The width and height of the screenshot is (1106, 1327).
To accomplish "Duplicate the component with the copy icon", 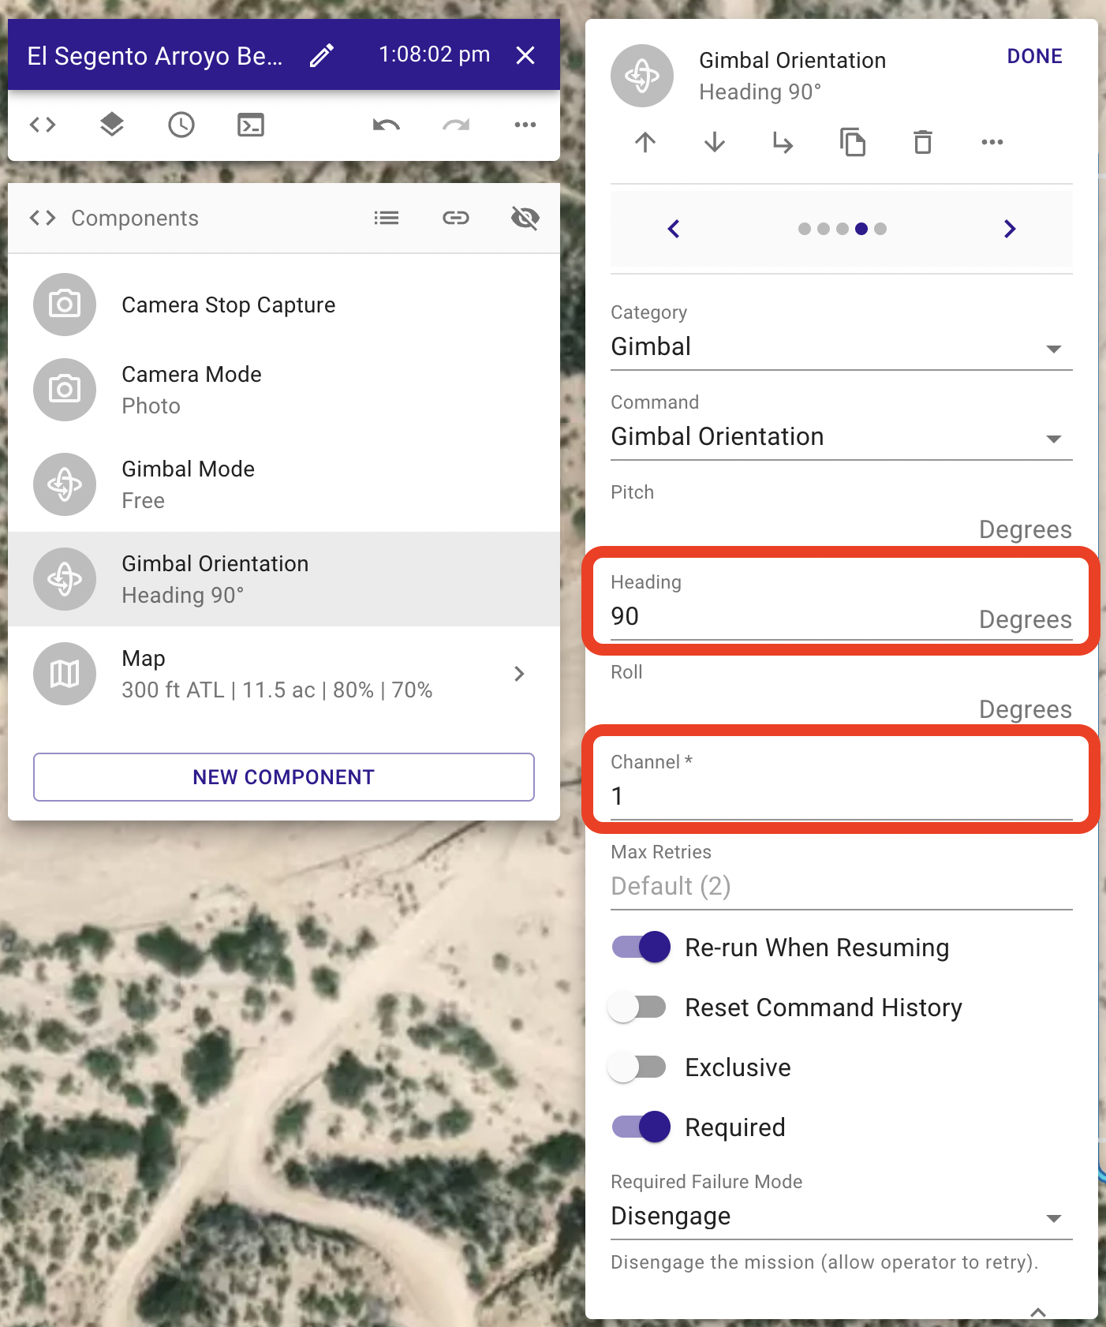I will (x=853, y=143).
